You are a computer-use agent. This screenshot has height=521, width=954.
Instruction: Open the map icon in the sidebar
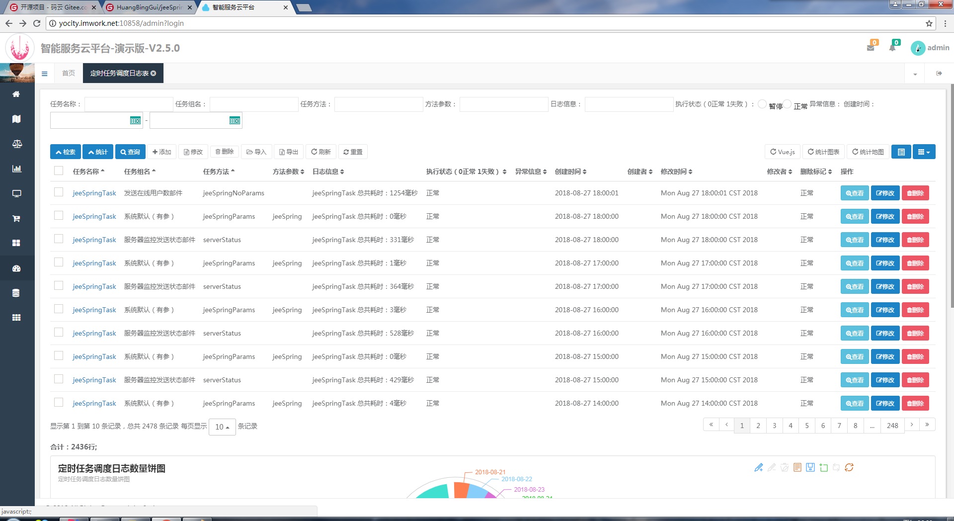pyautogui.click(x=16, y=119)
